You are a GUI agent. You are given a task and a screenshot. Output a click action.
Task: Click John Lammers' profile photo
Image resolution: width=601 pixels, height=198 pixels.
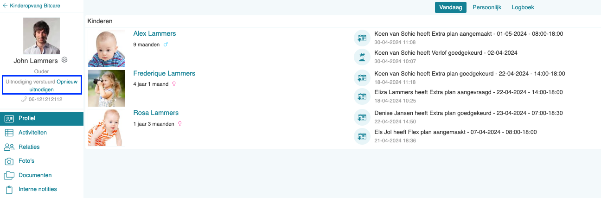pyautogui.click(x=42, y=36)
